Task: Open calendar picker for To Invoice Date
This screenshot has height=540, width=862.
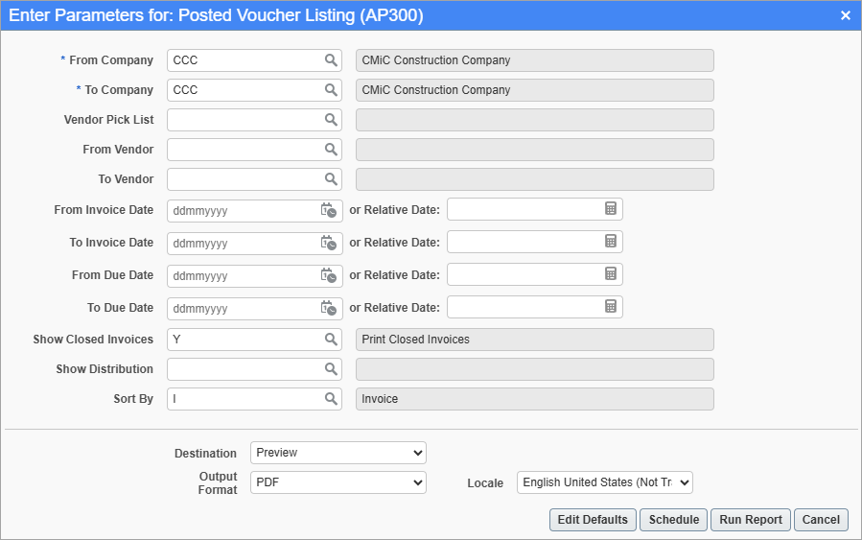Action: tap(328, 243)
